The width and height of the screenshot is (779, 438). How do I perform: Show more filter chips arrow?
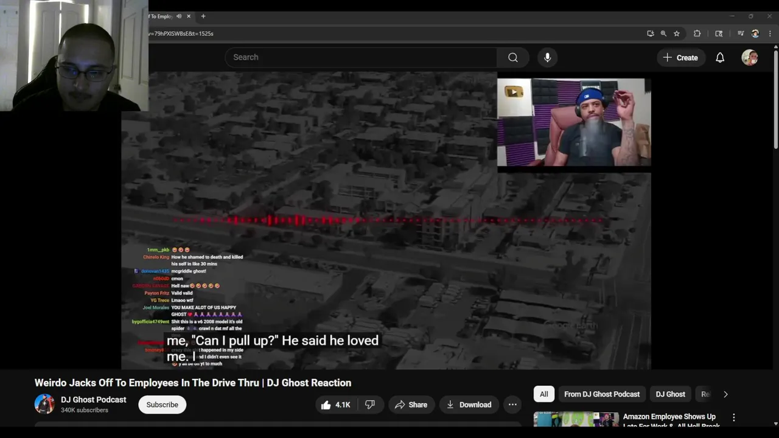point(725,394)
